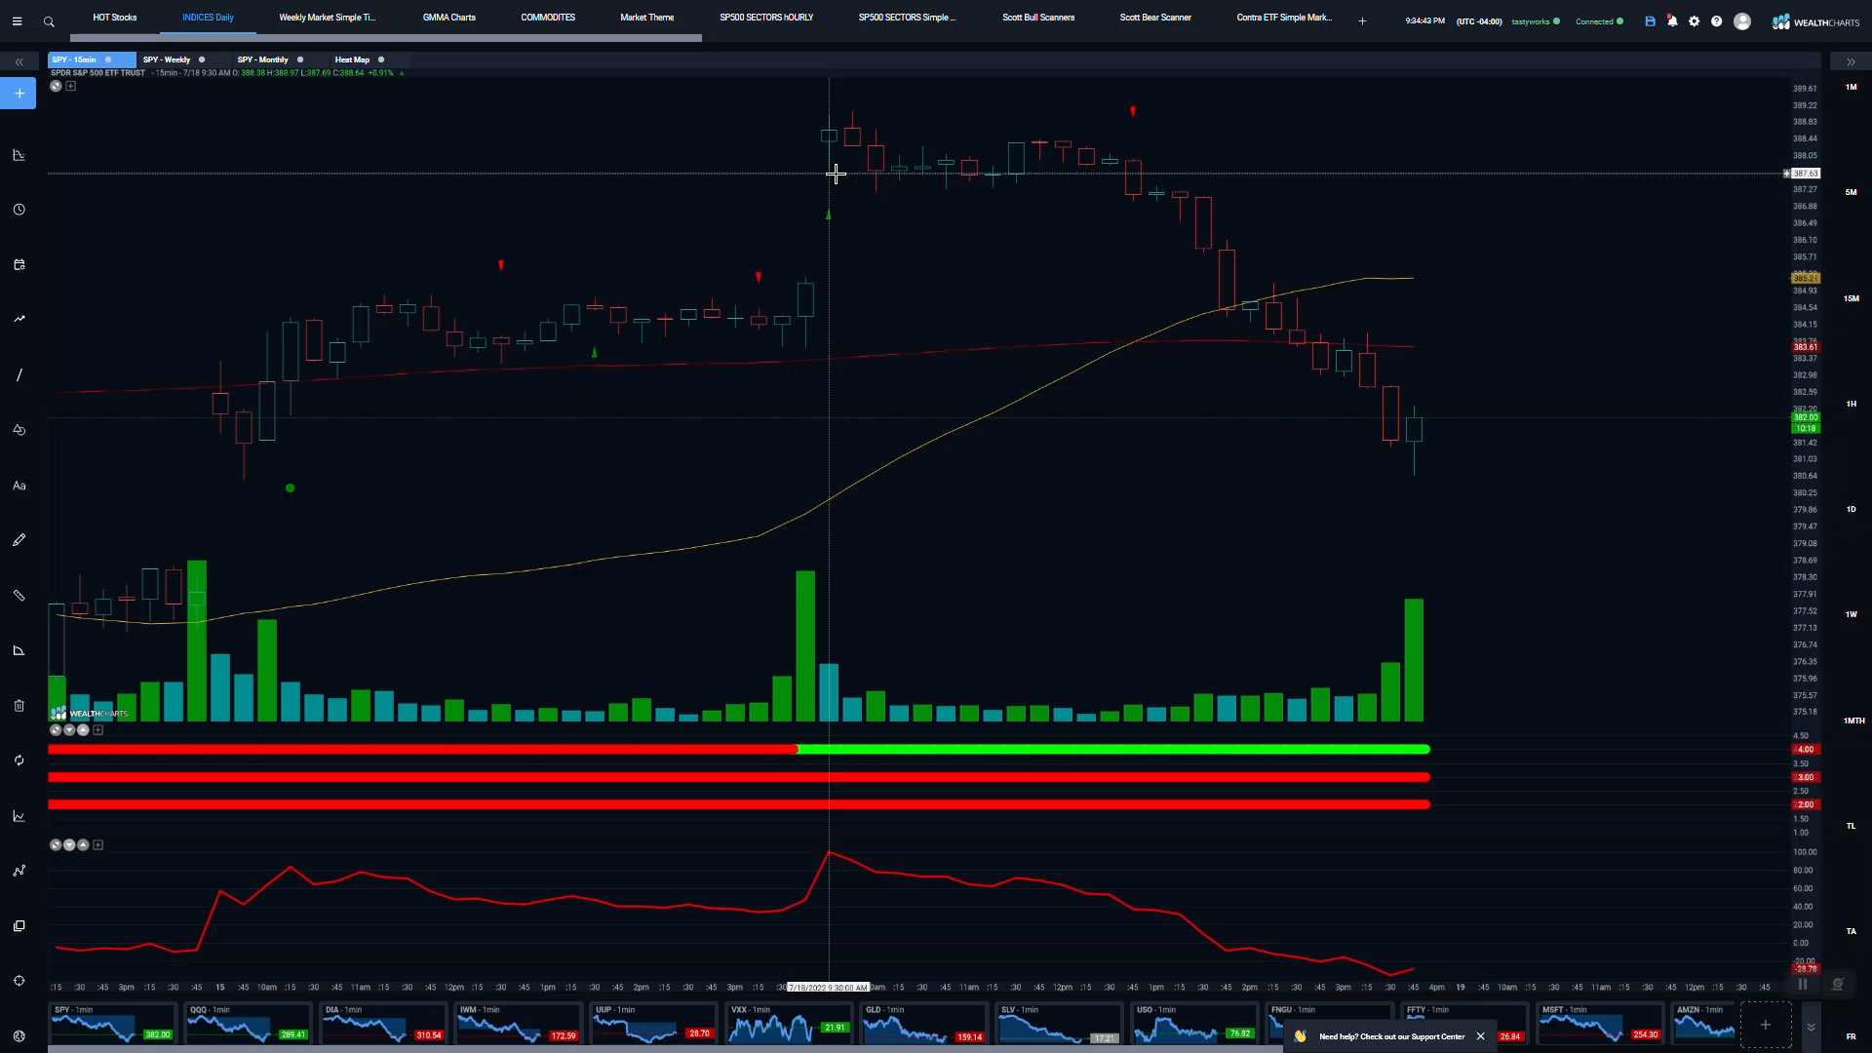Select the line drawing tool
Image resolution: width=1872 pixels, height=1053 pixels.
coord(19,374)
